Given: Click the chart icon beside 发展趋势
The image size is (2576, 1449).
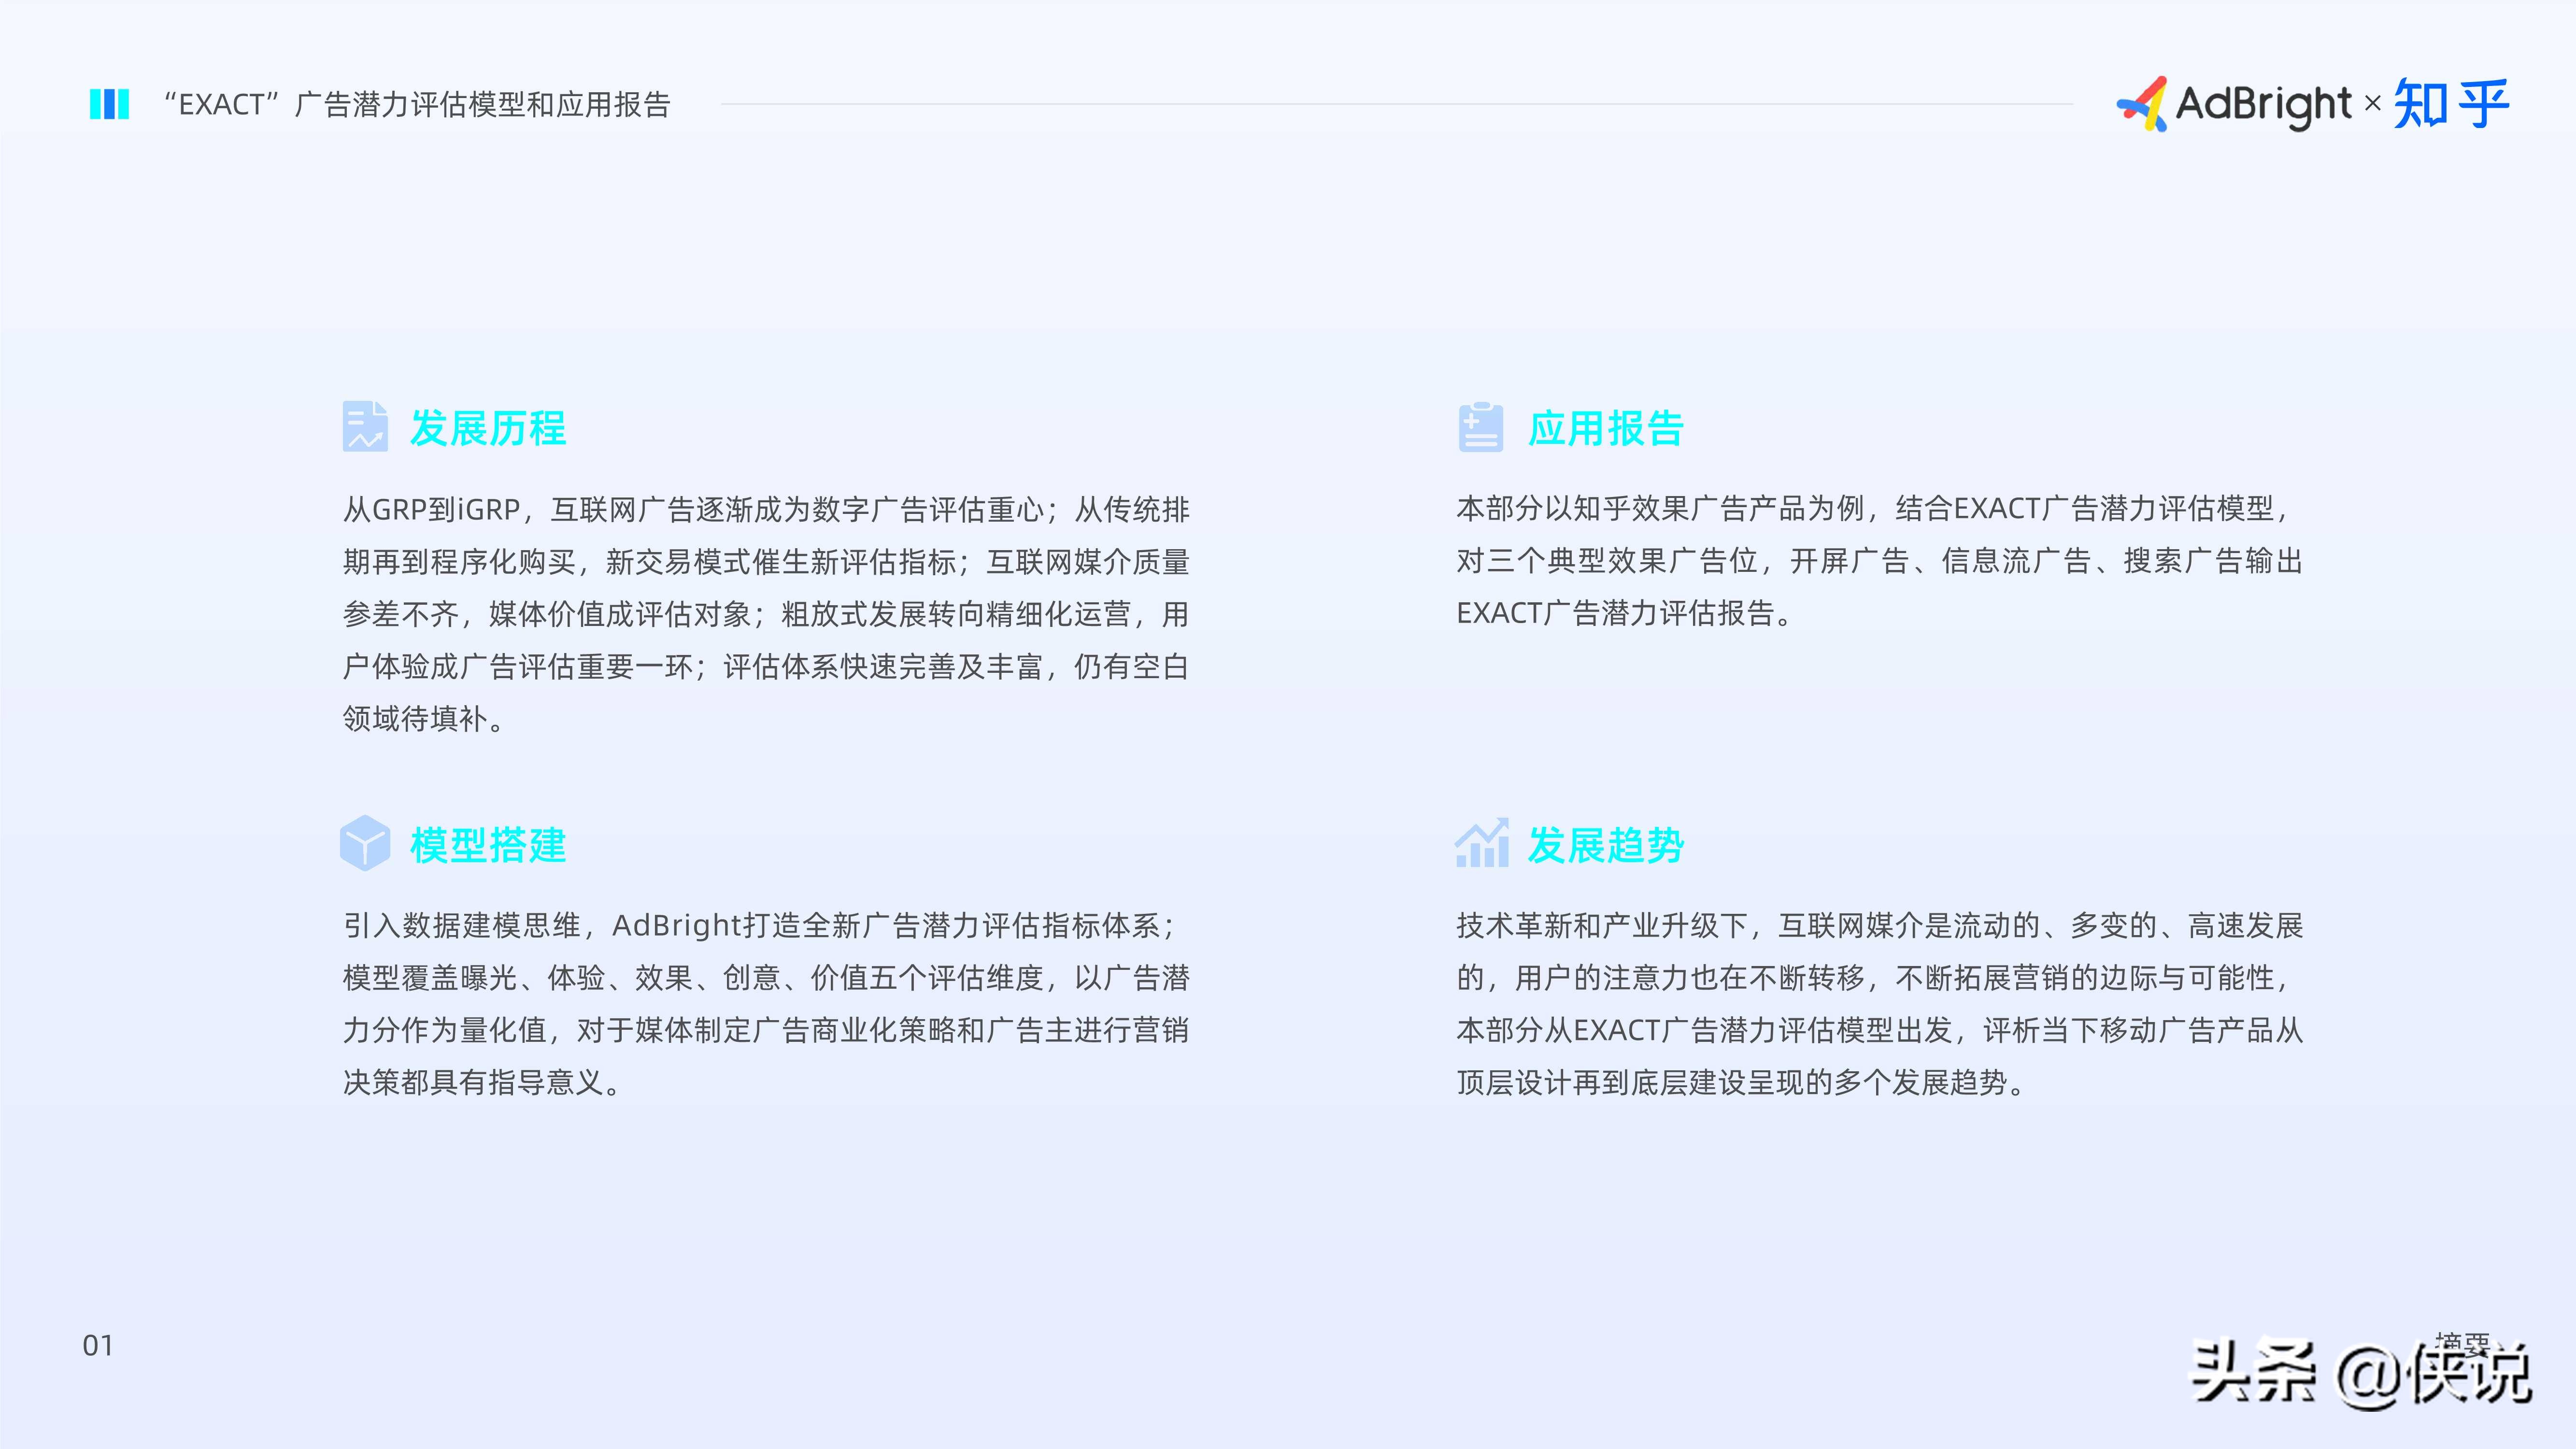Looking at the screenshot, I should [1482, 842].
